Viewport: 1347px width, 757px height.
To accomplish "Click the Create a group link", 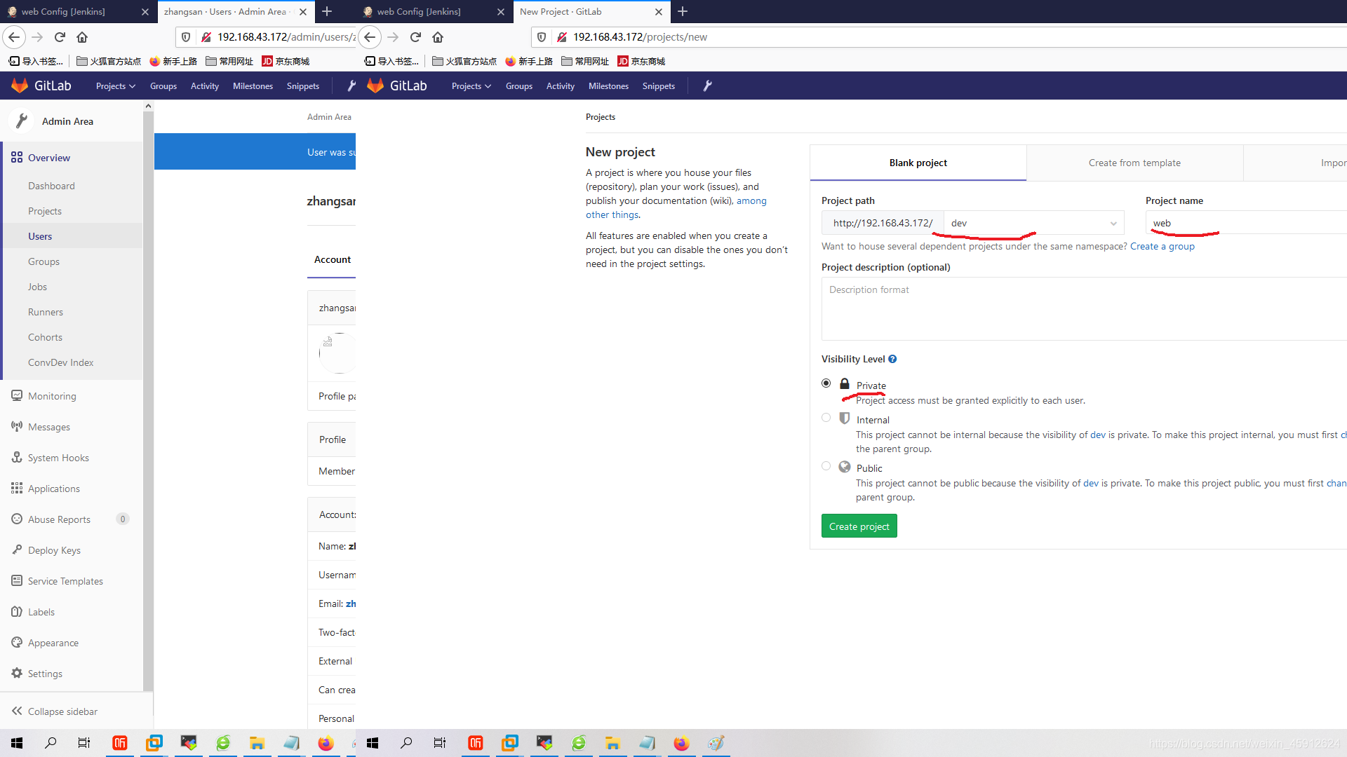I will 1163,246.
